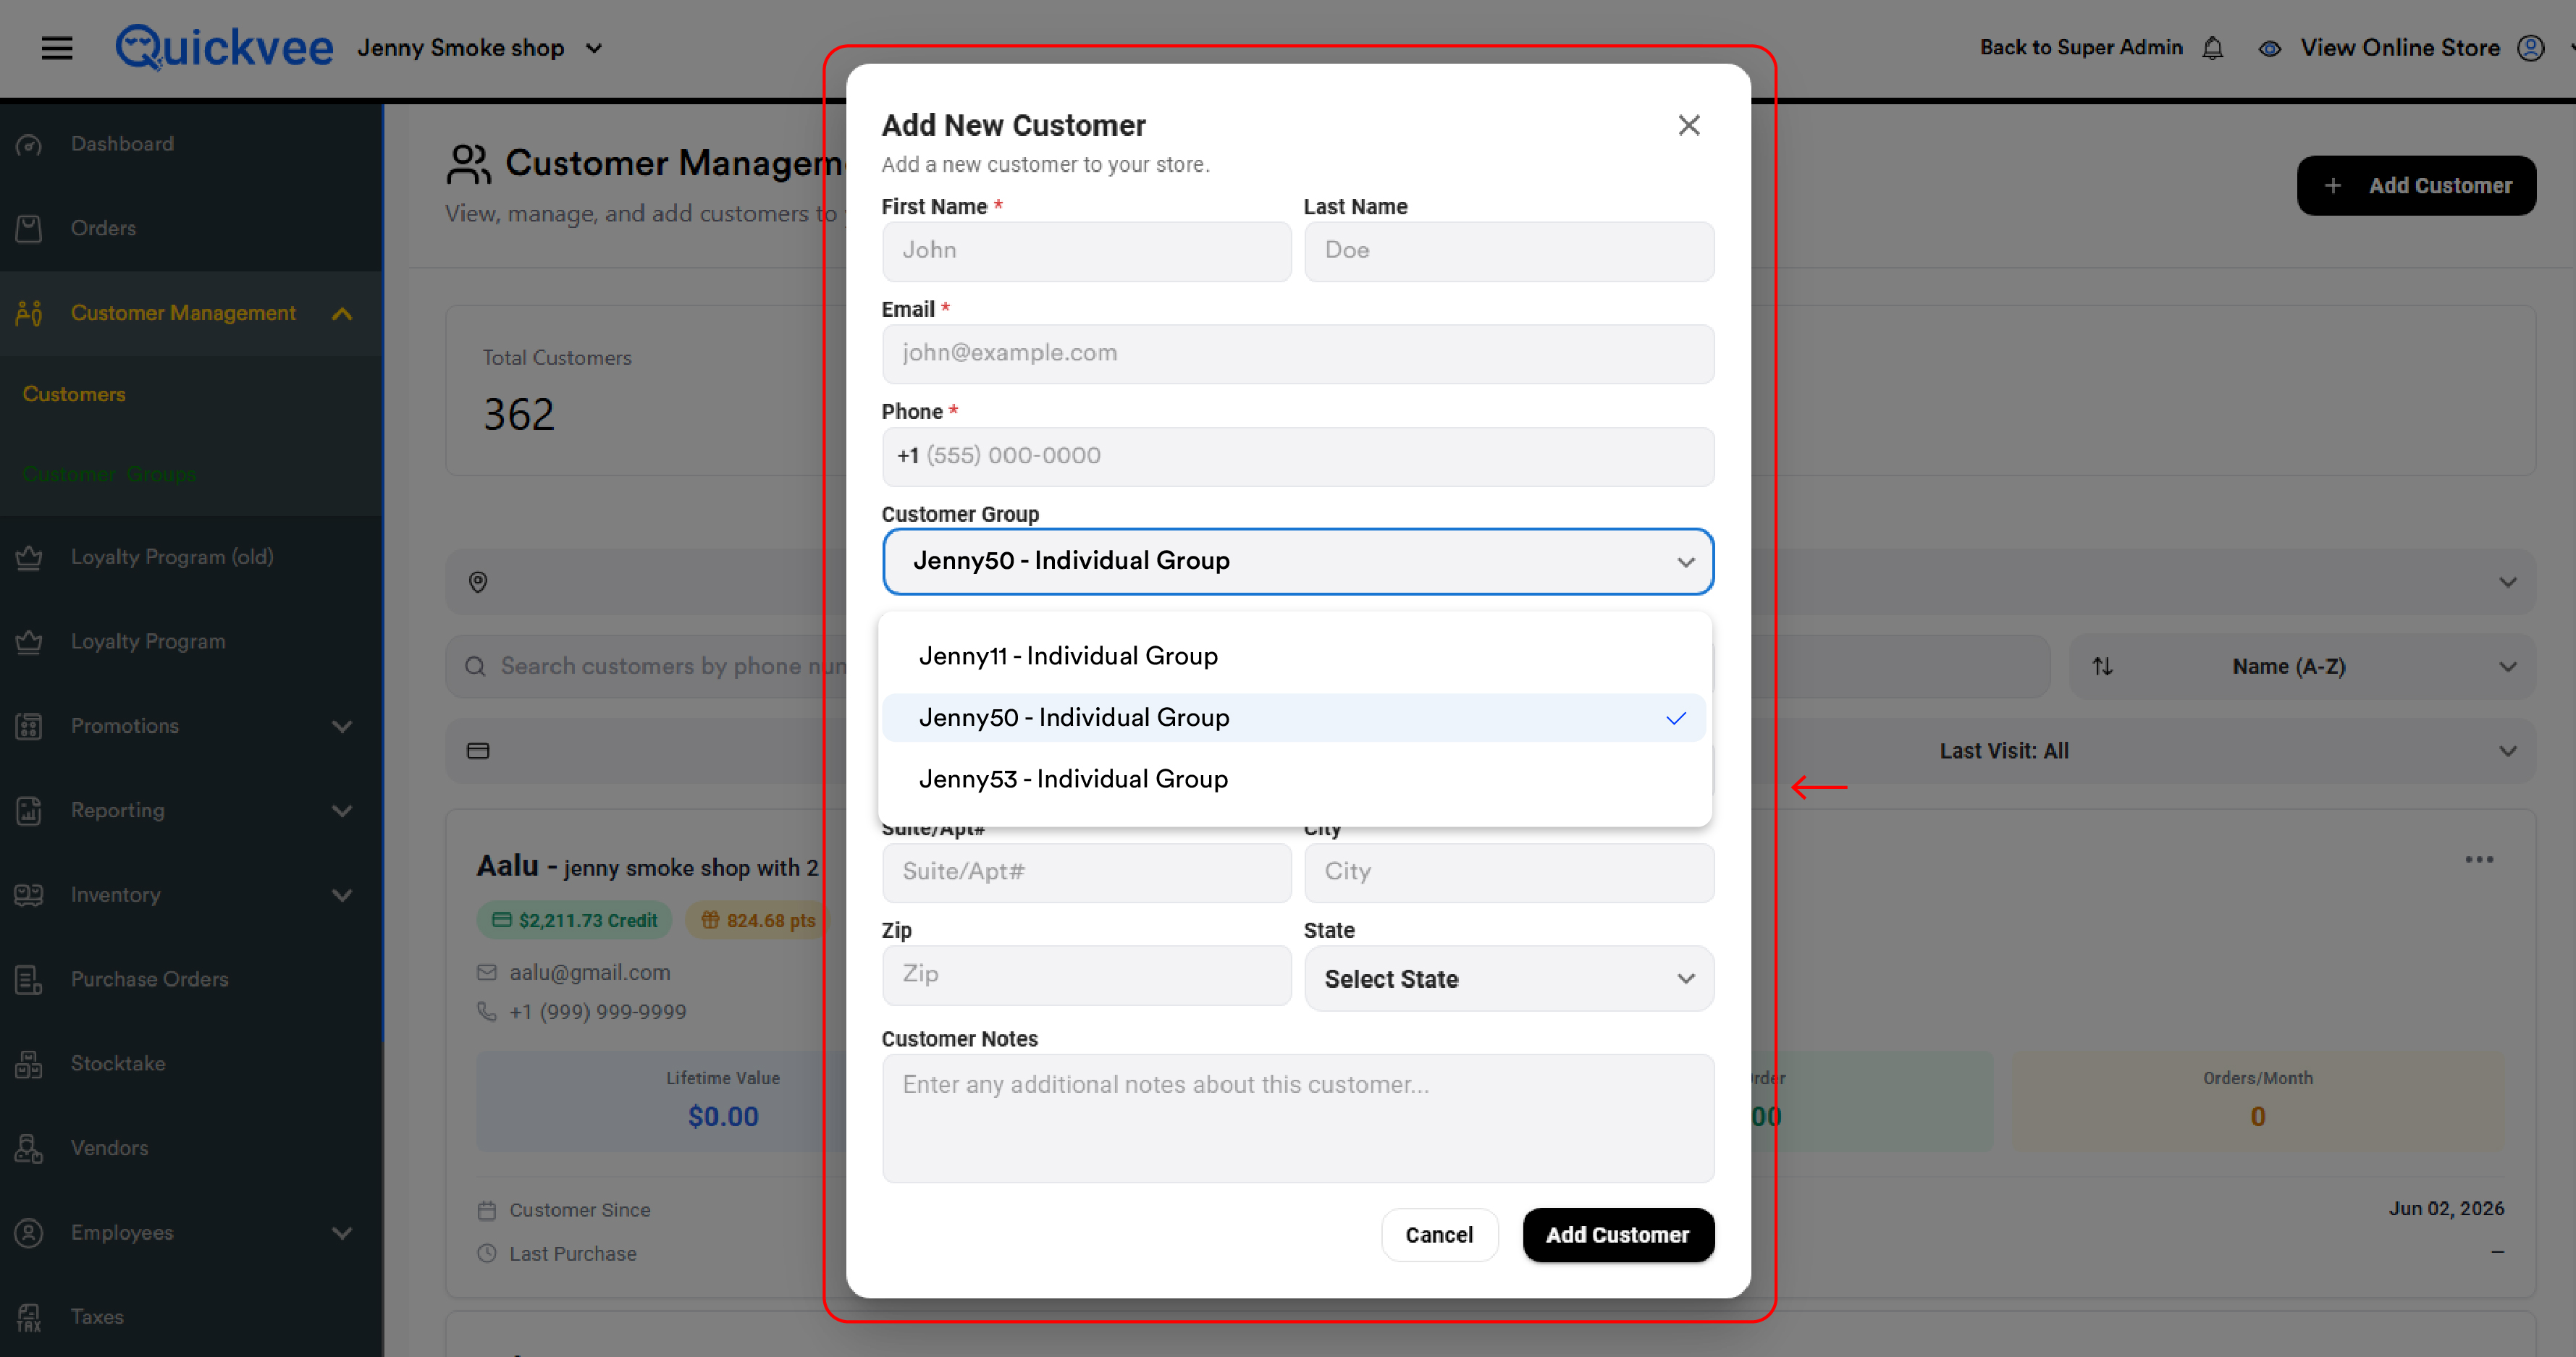
Task: Expand the Employees menu chevron
Action: (342, 1233)
